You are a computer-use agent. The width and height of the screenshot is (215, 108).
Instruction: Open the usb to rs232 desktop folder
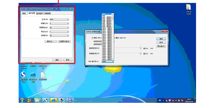pos(189,9)
